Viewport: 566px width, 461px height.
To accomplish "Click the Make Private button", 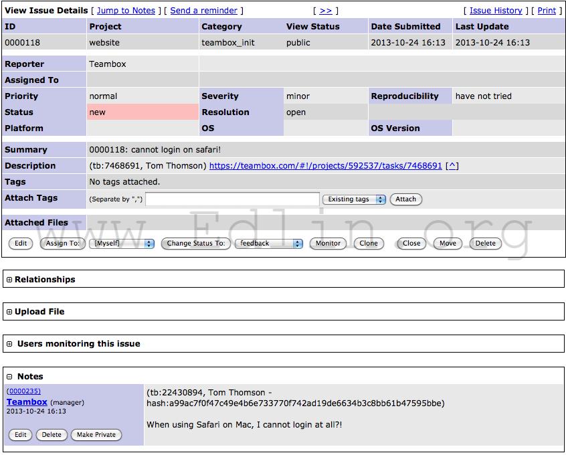I will pos(96,435).
